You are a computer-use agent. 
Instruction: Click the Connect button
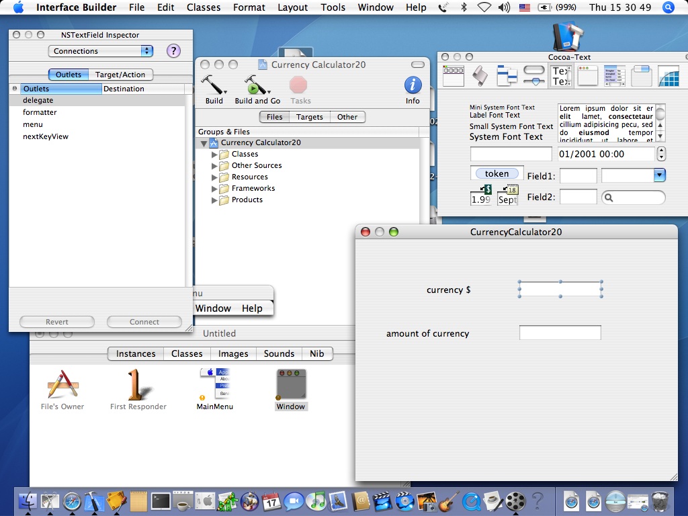(144, 322)
